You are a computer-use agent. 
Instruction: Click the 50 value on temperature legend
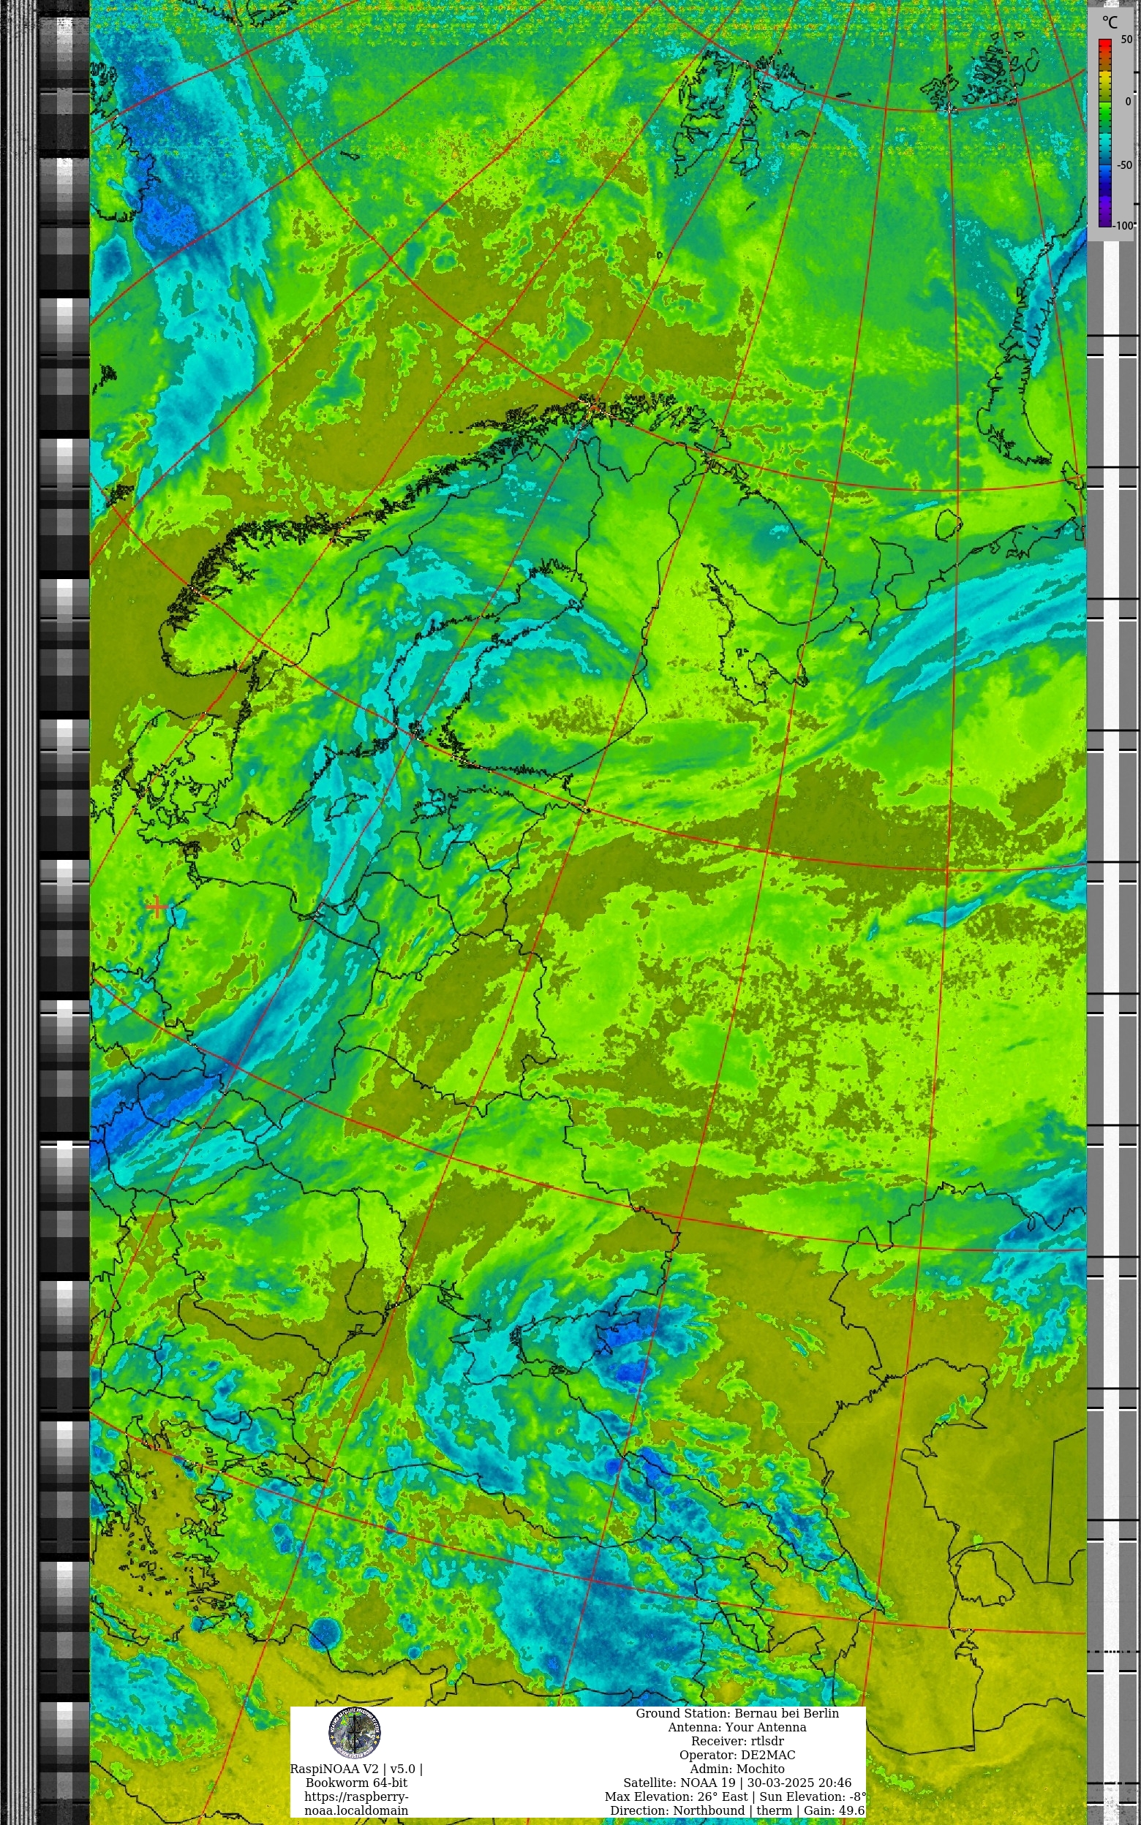(x=1126, y=40)
